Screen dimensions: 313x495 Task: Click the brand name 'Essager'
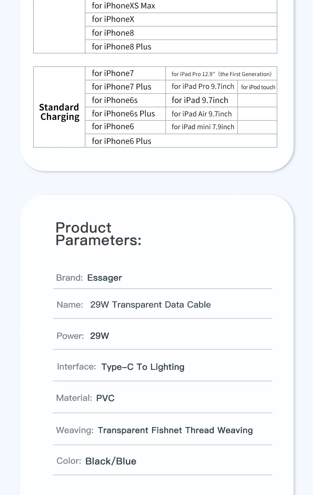point(105,278)
